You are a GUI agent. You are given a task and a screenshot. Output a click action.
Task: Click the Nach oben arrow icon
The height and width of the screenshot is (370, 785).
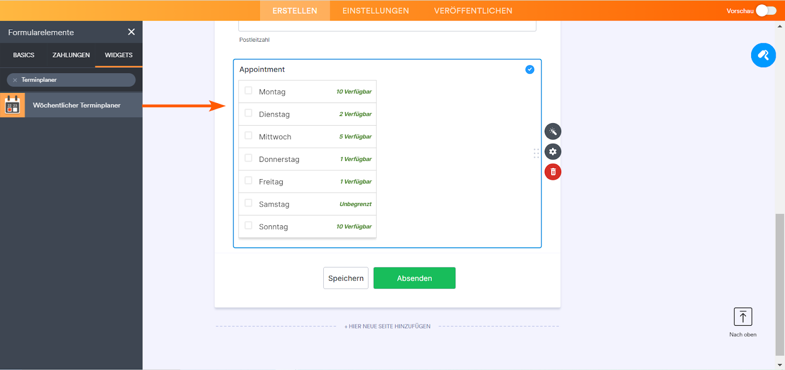point(743,317)
